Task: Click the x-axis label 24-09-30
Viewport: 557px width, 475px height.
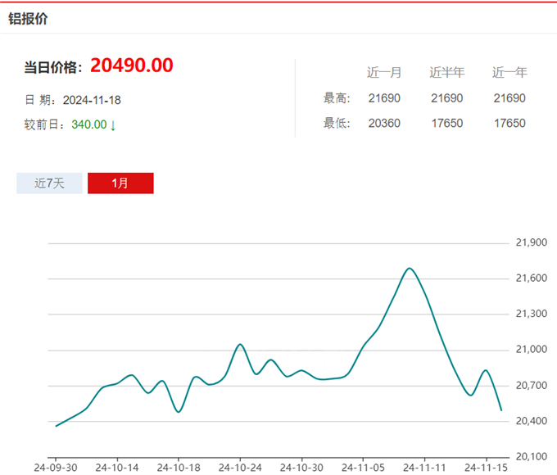Action: [x=56, y=468]
